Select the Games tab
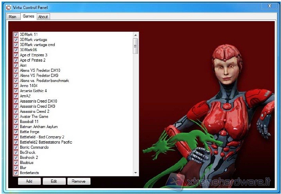Screen dimensions: 281x194 [x=28, y=16]
